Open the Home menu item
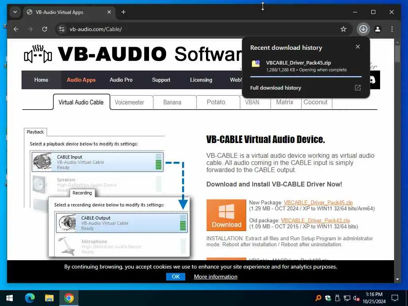 pyautogui.click(x=41, y=80)
